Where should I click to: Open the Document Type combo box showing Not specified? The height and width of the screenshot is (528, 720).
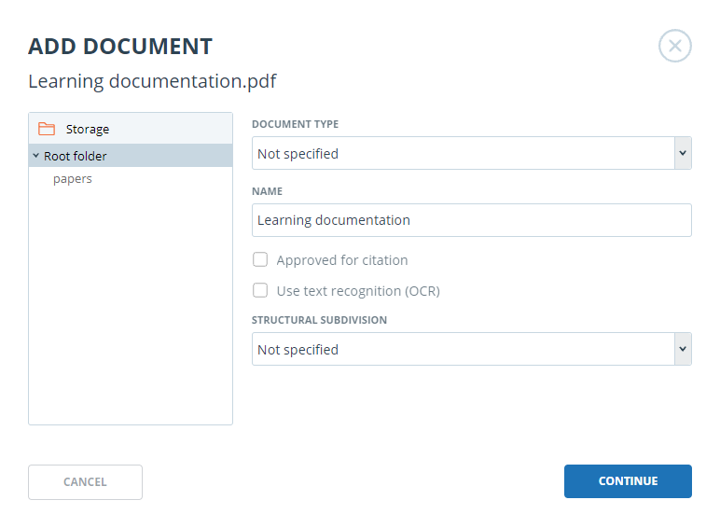pos(472,153)
